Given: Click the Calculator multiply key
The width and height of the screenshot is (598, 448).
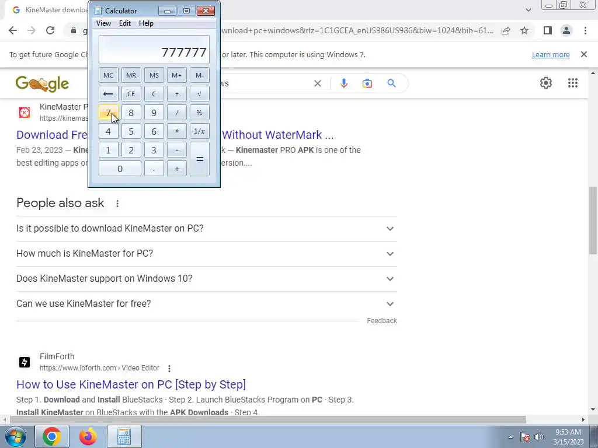Looking at the screenshot, I should (176, 131).
